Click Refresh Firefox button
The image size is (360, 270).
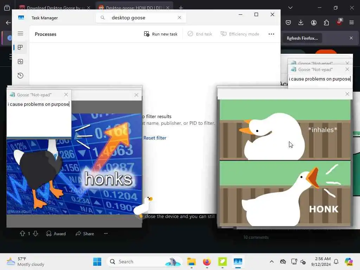pyautogui.click(x=302, y=38)
